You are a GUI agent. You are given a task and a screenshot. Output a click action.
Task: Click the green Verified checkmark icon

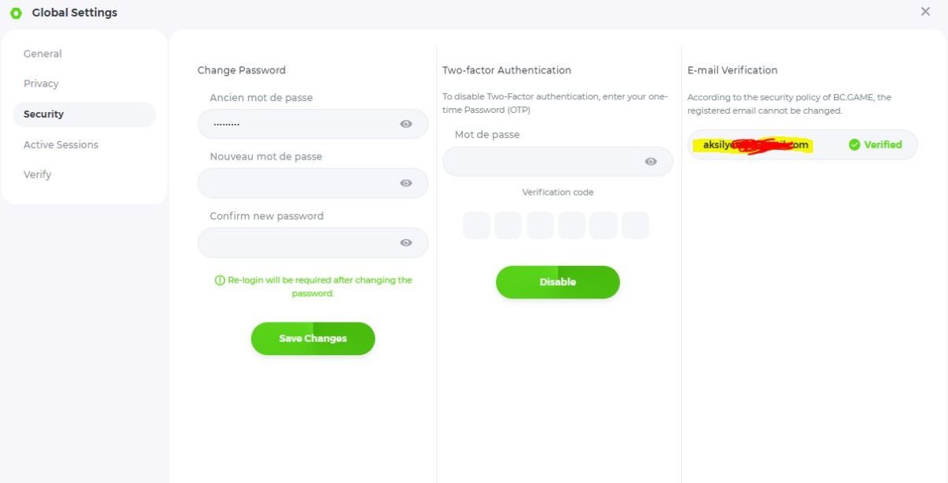(x=854, y=145)
